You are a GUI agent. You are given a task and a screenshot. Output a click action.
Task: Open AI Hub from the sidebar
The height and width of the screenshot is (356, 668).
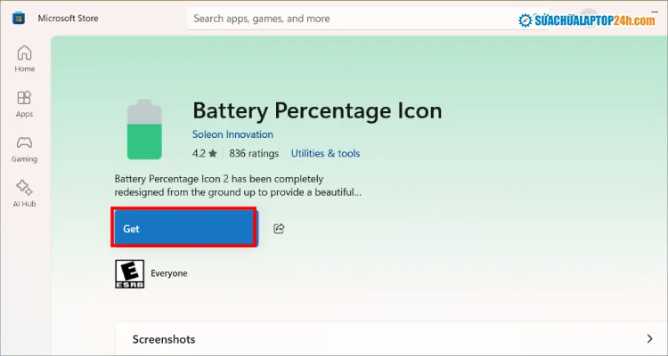point(25,192)
